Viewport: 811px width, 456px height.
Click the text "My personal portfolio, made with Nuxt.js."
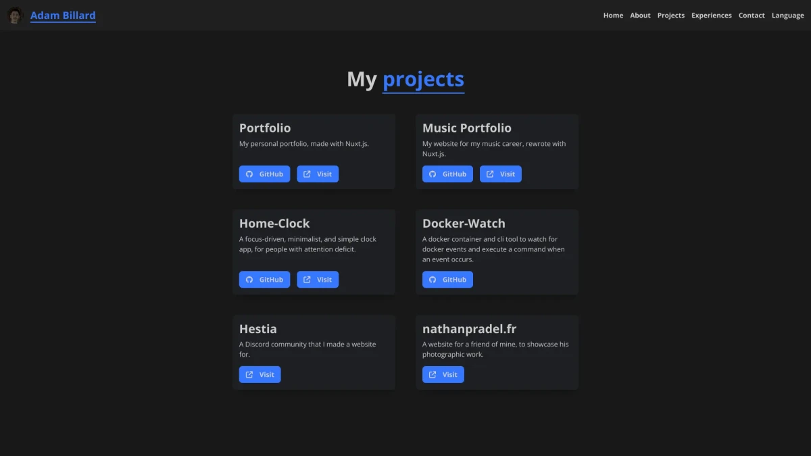(304, 144)
